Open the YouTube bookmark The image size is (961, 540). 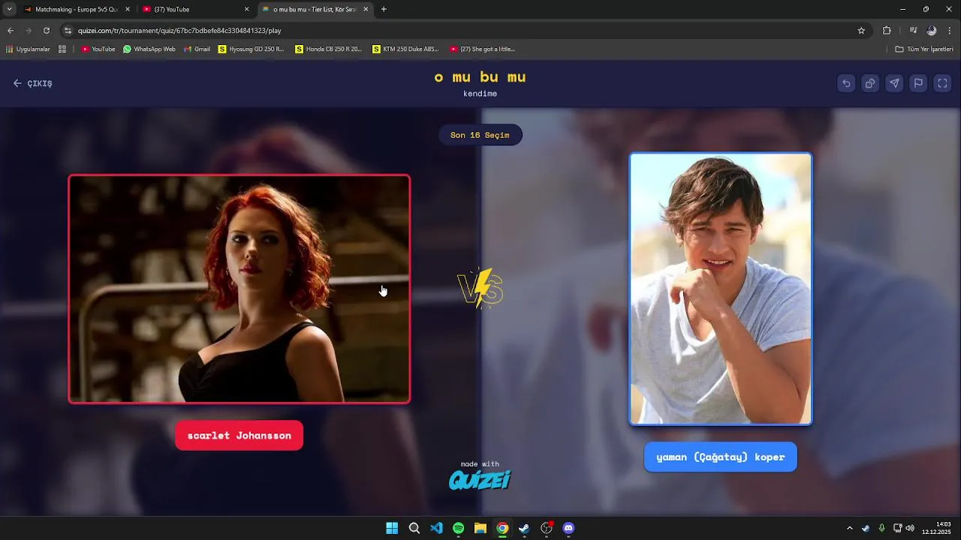tap(98, 49)
